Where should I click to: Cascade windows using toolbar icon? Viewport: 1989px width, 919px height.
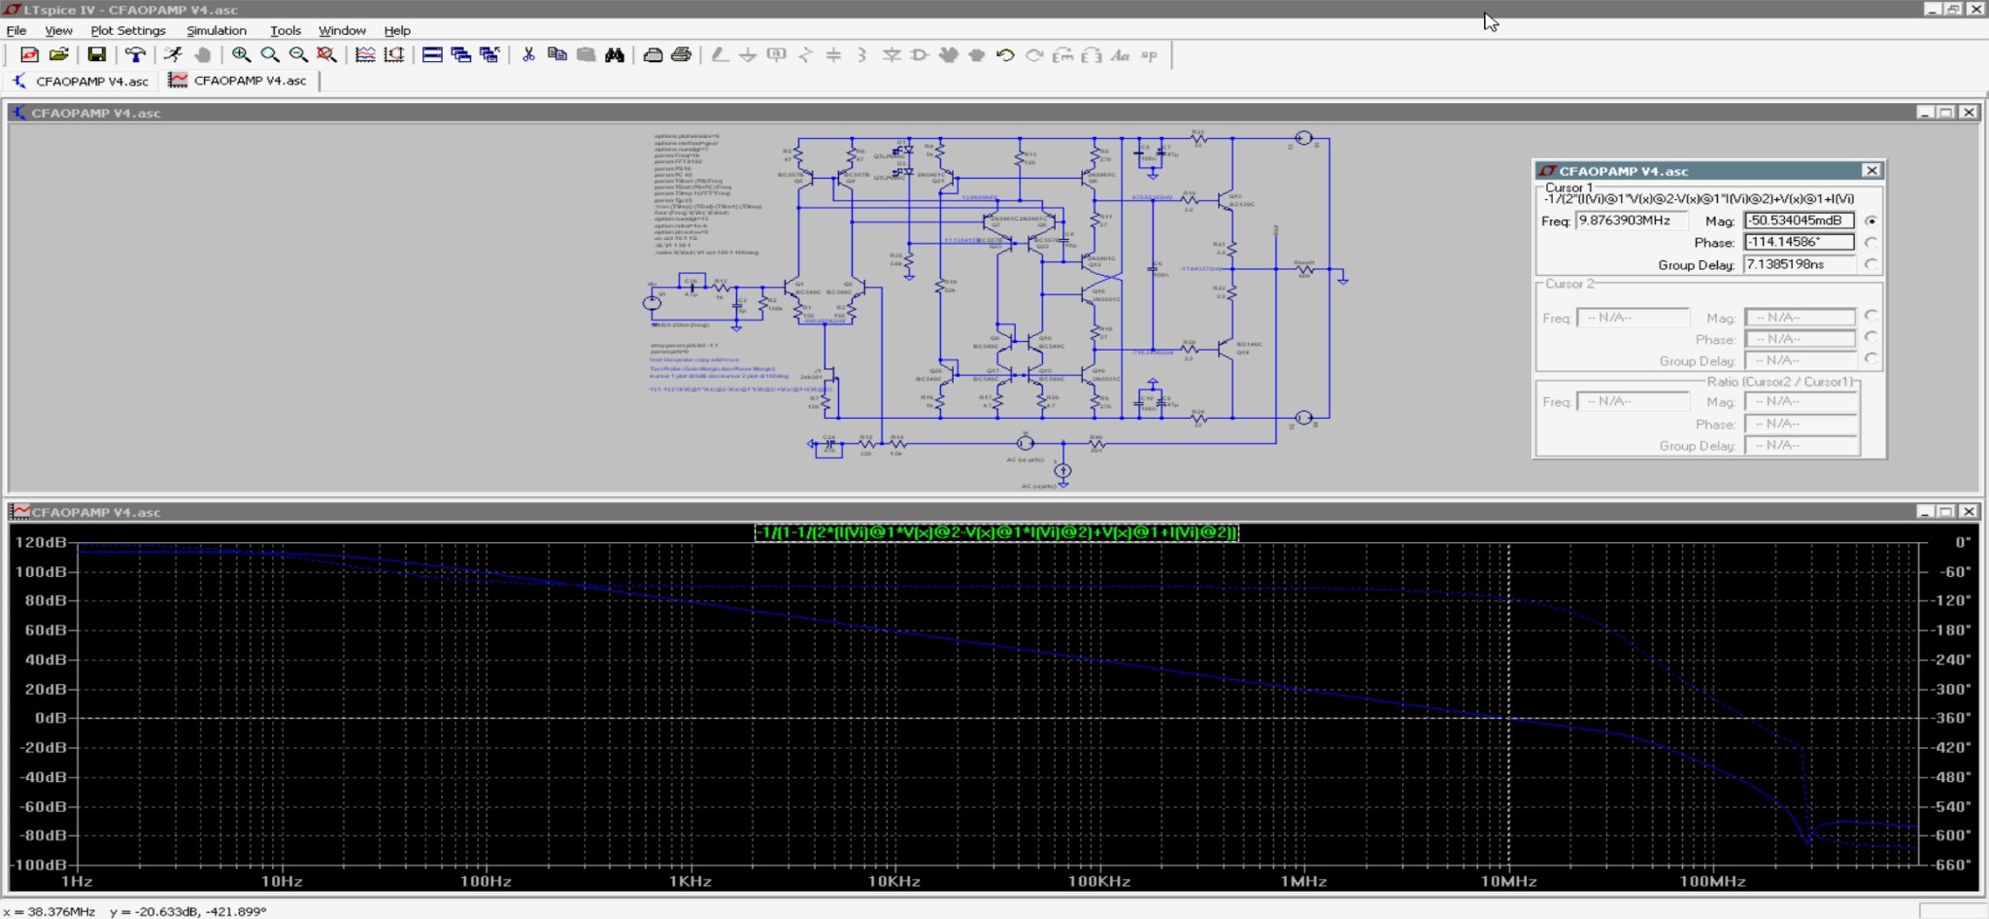click(x=461, y=55)
